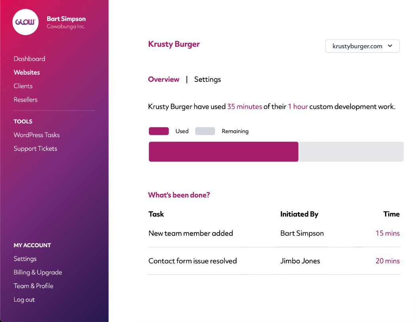Click the Krusty Burger page heading

174,44
